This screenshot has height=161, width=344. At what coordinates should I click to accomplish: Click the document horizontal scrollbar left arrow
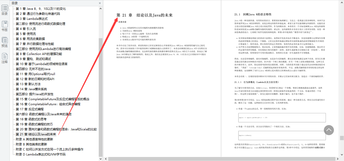click(x=106, y=159)
